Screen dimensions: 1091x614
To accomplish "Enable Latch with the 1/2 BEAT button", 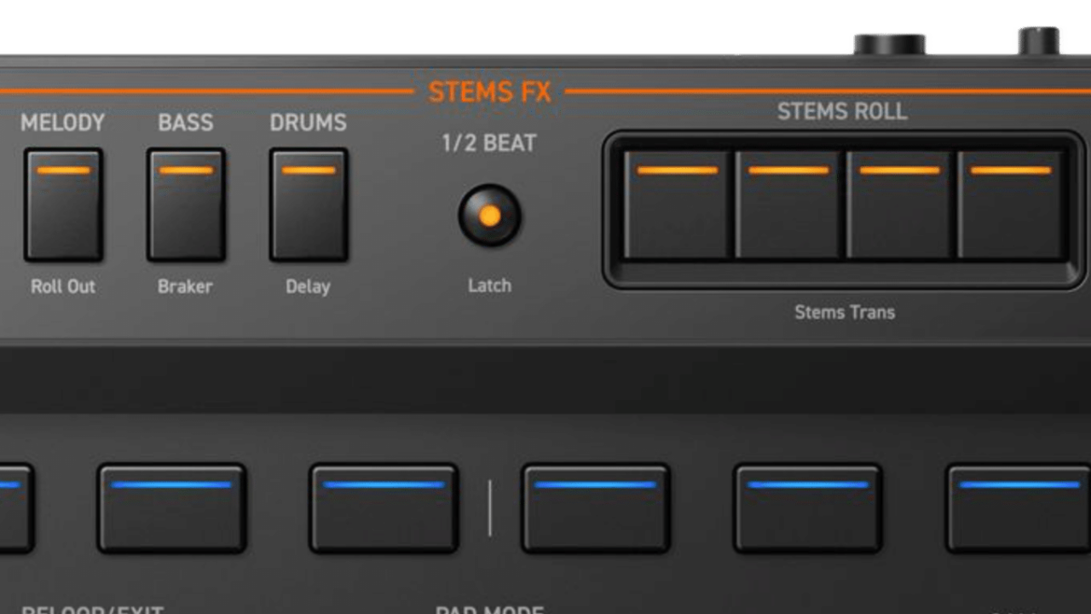I will (x=489, y=216).
